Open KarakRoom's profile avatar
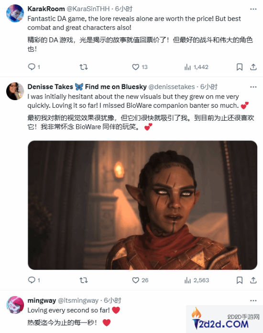Screen dimensions: 263x333 [15, 13]
